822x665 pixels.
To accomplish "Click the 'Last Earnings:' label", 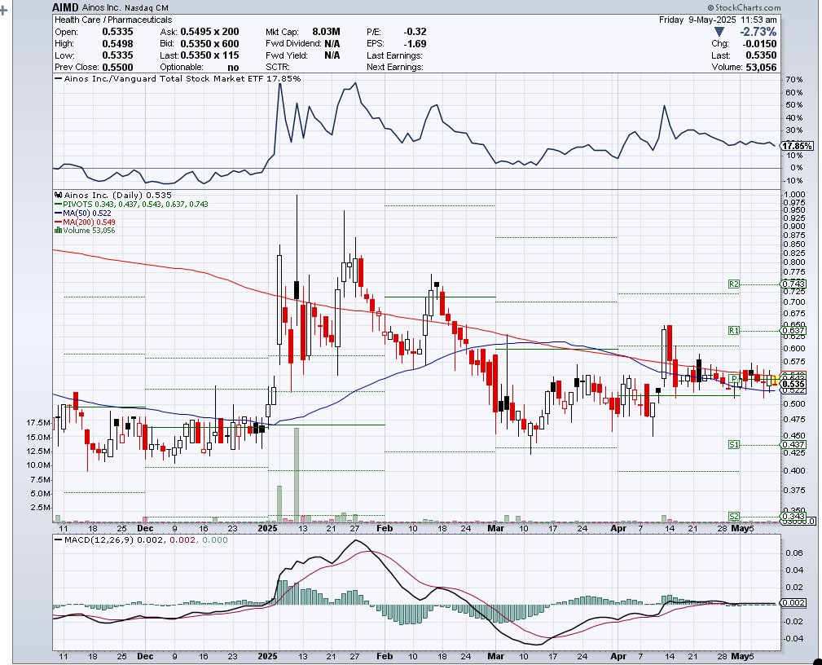I will click(x=394, y=55).
